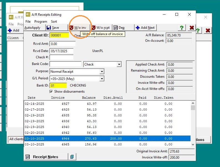220x167 pixels.
Task: Click the Applied Check Amt value
Action: tap(179, 64)
